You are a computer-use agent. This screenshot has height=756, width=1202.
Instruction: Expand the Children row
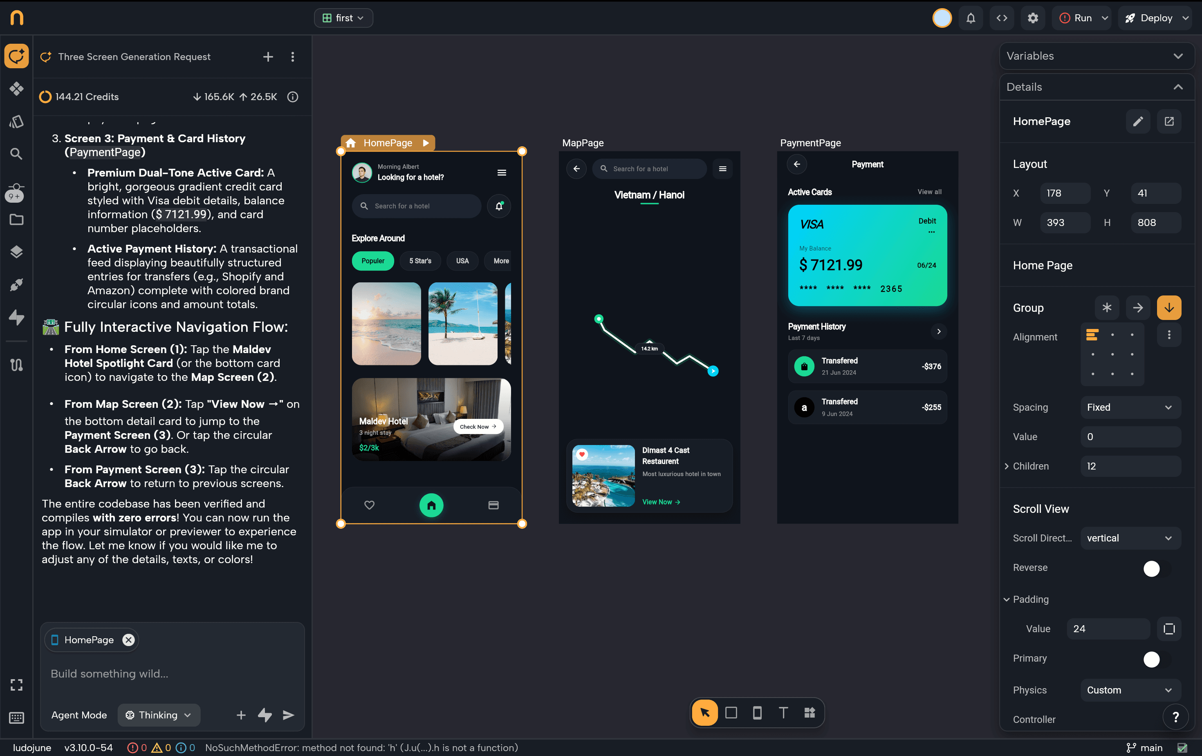point(1006,466)
